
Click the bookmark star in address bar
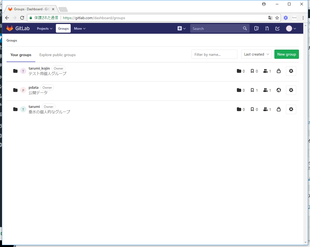tap(277, 18)
